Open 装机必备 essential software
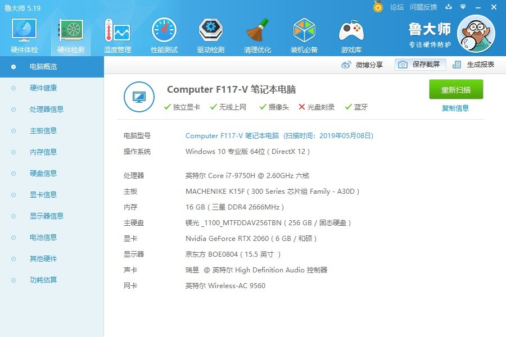The height and width of the screenshot is (337, 506). (304, 34)
